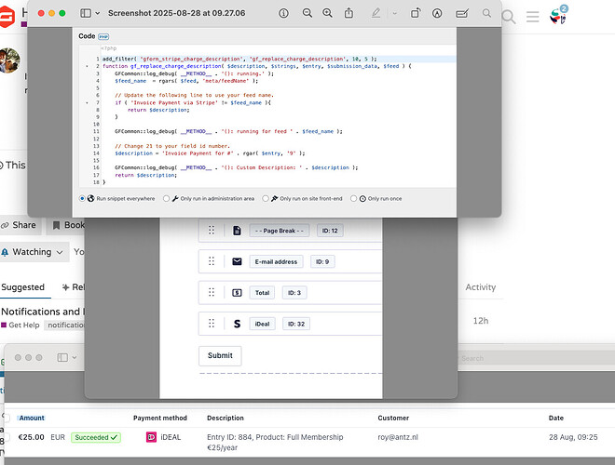Open the Get Help category

click(x=20, y=325)
